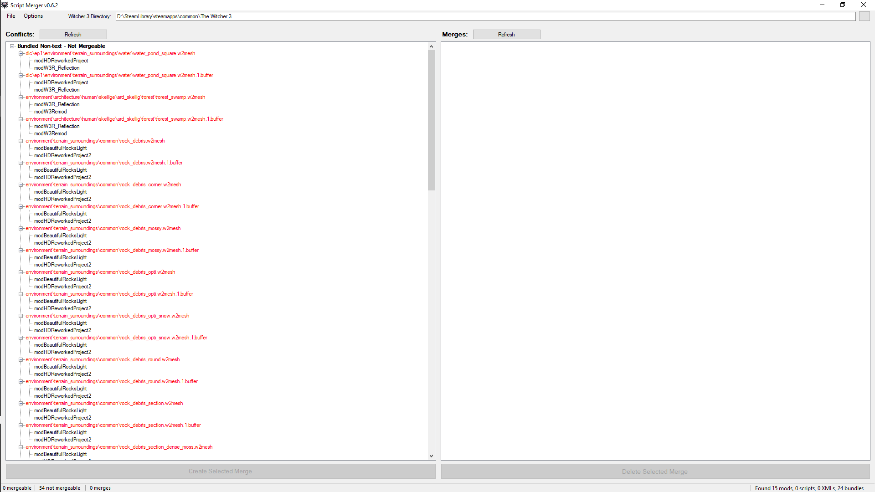Open the Options menu
Viewport: 875px width, 492px height.
pos(33,16)
